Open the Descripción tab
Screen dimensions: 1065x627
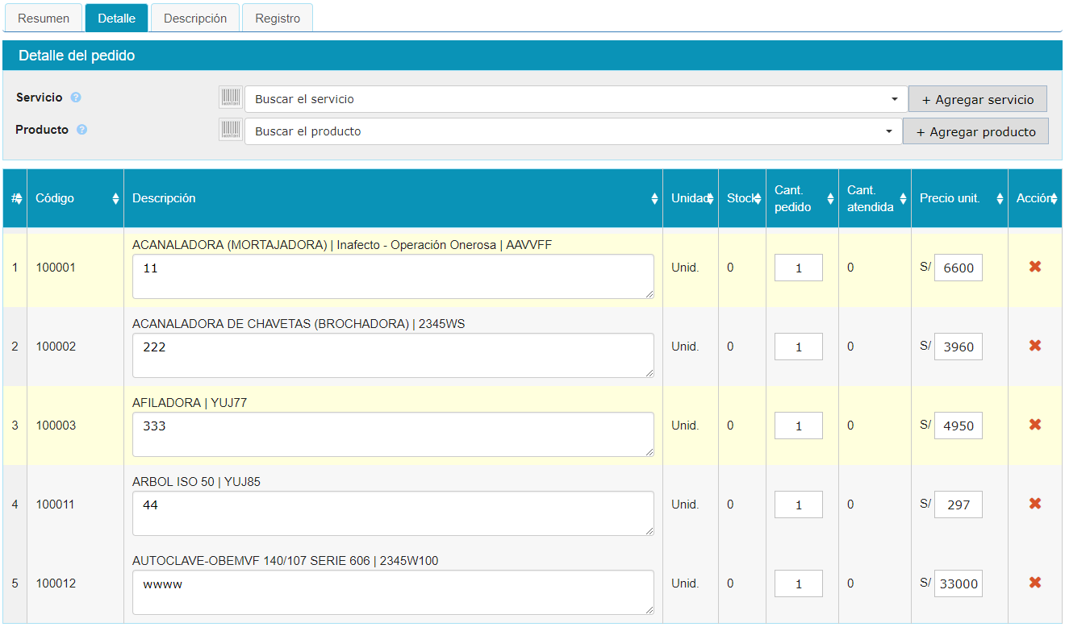click(195, 18)
